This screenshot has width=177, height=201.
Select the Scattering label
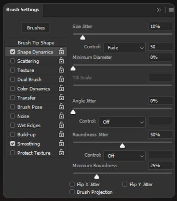click(x=28, y=61)
